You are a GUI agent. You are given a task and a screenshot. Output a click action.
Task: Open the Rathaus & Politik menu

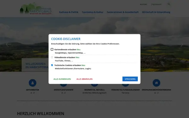[69, 12]
